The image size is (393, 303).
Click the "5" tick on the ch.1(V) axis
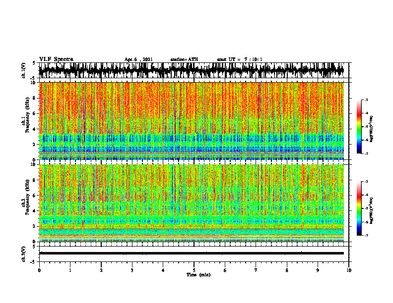34,63
